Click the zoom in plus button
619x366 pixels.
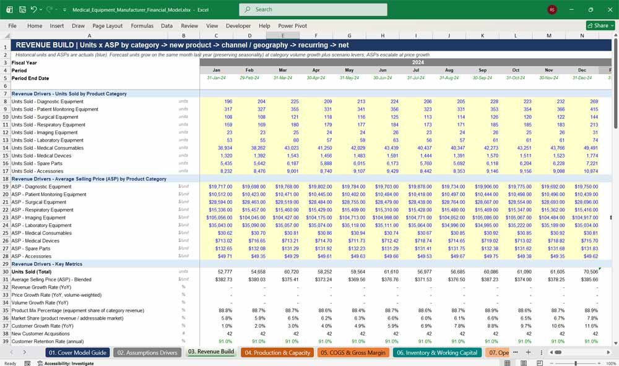(x=599, y=363)
